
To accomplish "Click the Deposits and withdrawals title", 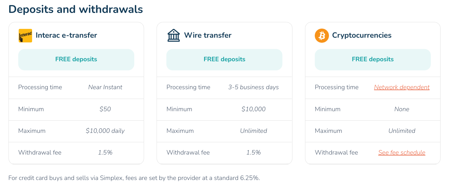I will pos(76,9).
